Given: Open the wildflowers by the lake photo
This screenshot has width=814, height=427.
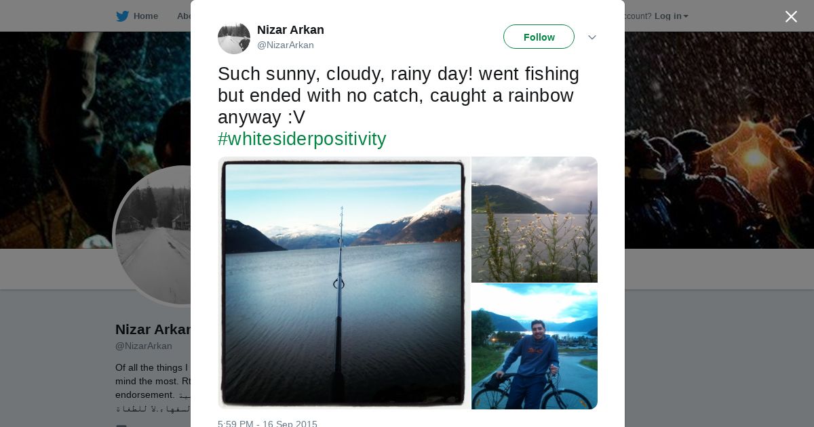Looking at the screenshot, I should (535, 219).
